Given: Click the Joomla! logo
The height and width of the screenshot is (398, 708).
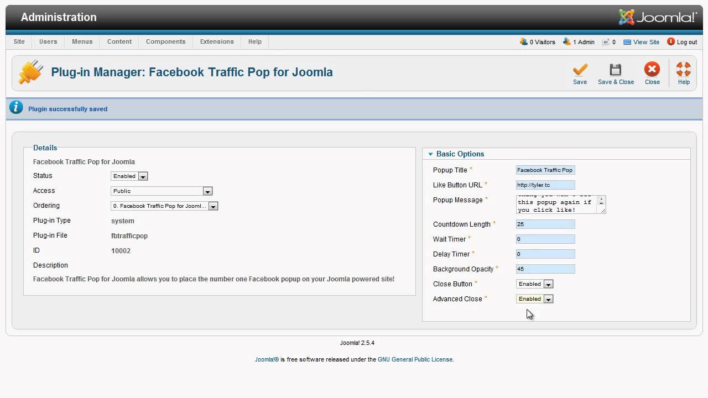Looking at the screenshot, I should pyautogui.click(x=658, y=17).
